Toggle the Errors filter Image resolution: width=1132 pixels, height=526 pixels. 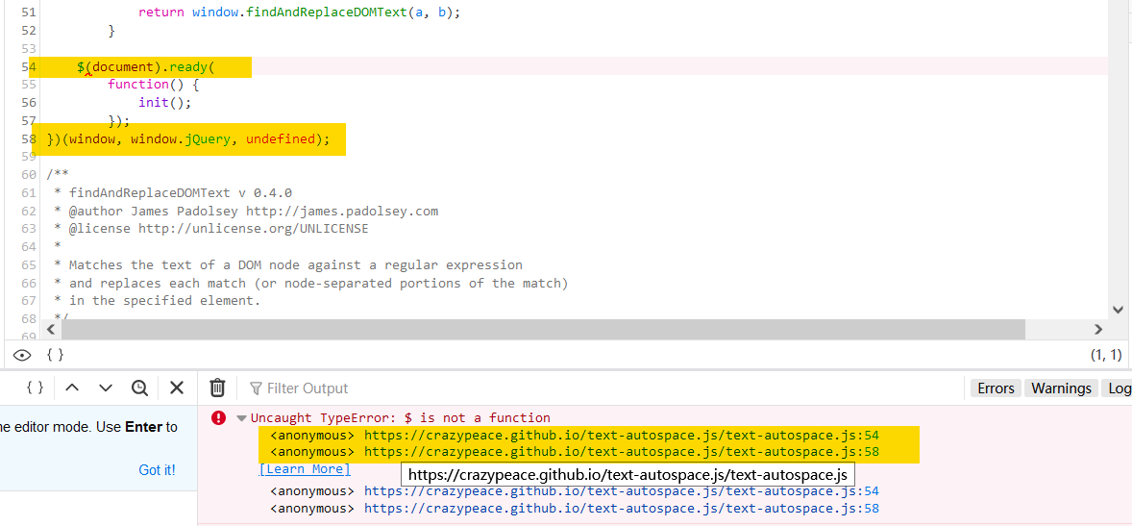point(996,388)
